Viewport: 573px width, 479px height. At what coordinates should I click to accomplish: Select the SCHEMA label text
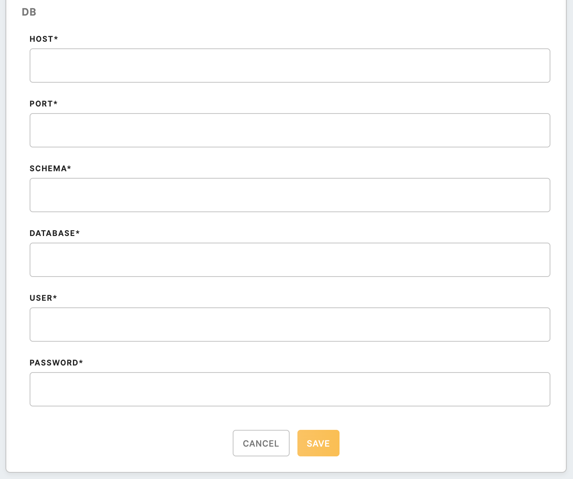[x=48, y=169]
